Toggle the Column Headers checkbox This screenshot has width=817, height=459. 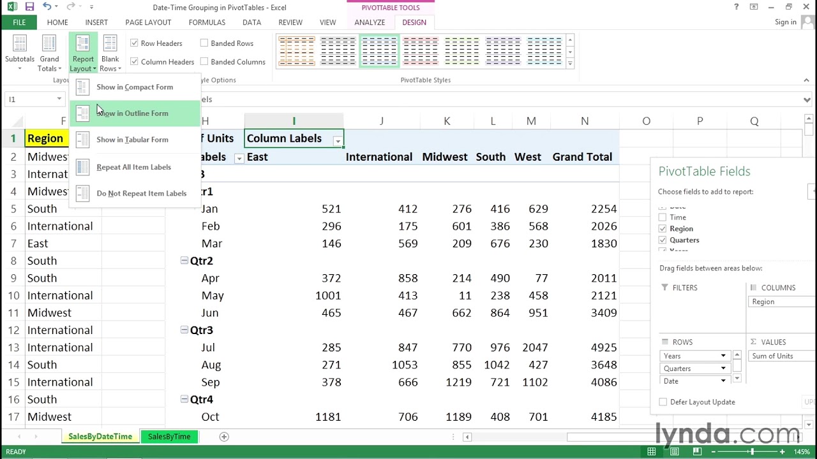tap(134, 62)
